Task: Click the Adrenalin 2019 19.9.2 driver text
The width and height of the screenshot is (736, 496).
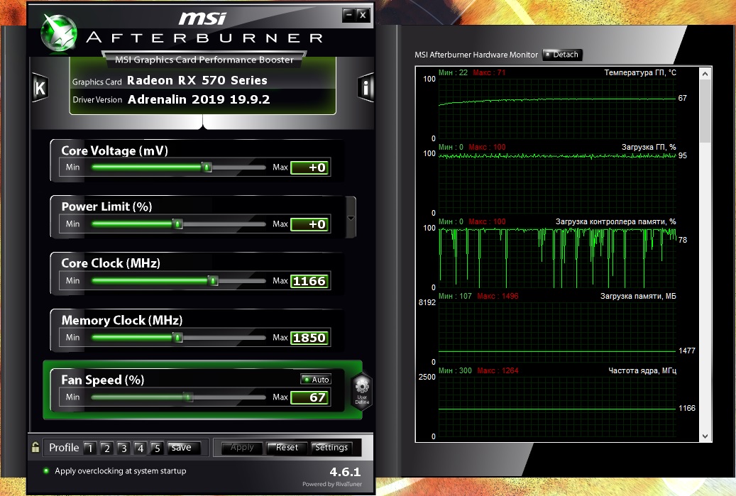Action: pyautogui.click(x=199, y=99)
